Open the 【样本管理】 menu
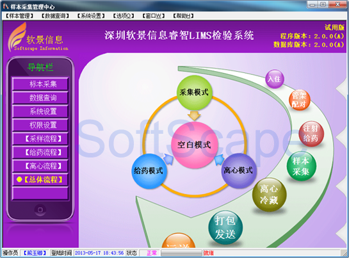Viewport: 349px width, 258px height. pos(19,16)
